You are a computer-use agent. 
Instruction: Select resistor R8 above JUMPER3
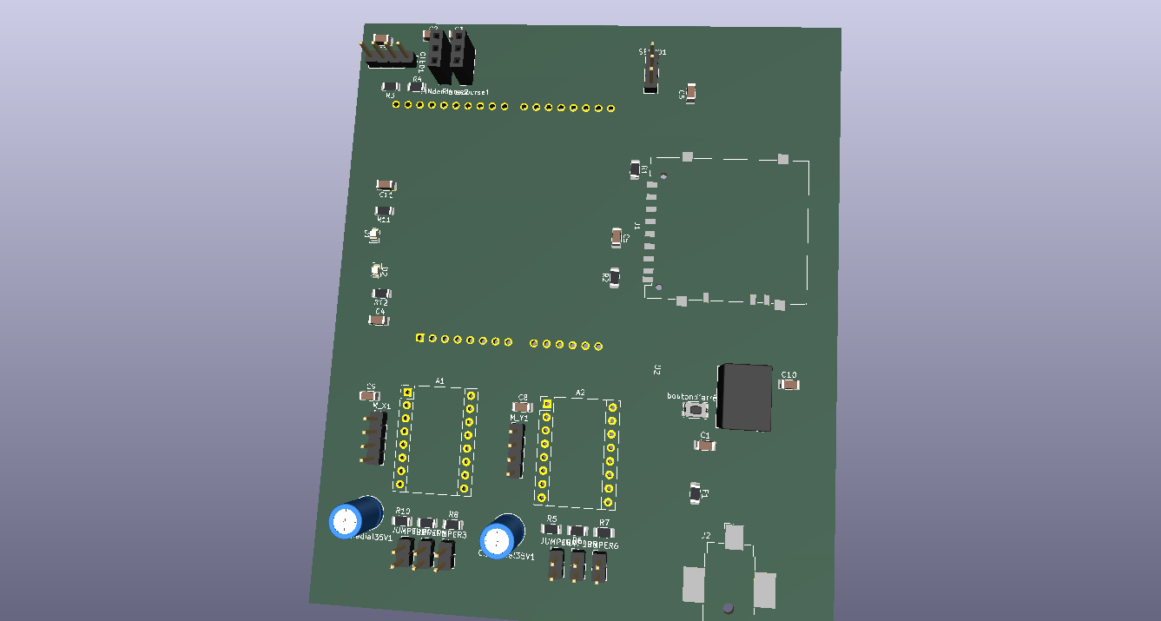coord(451,525)
